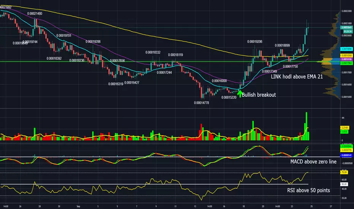Click the '27' date on time axis
This screenshot has width=354, height=209.
point(331,206)
